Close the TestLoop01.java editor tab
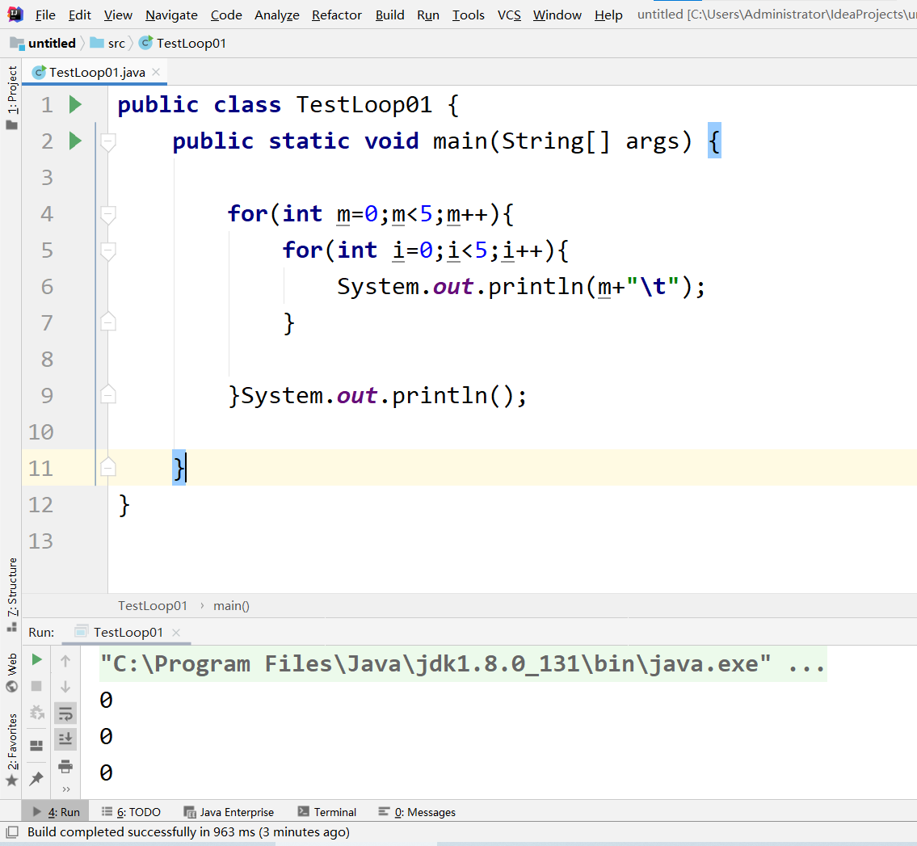This screenshot has height=846, width=917. 156,72
